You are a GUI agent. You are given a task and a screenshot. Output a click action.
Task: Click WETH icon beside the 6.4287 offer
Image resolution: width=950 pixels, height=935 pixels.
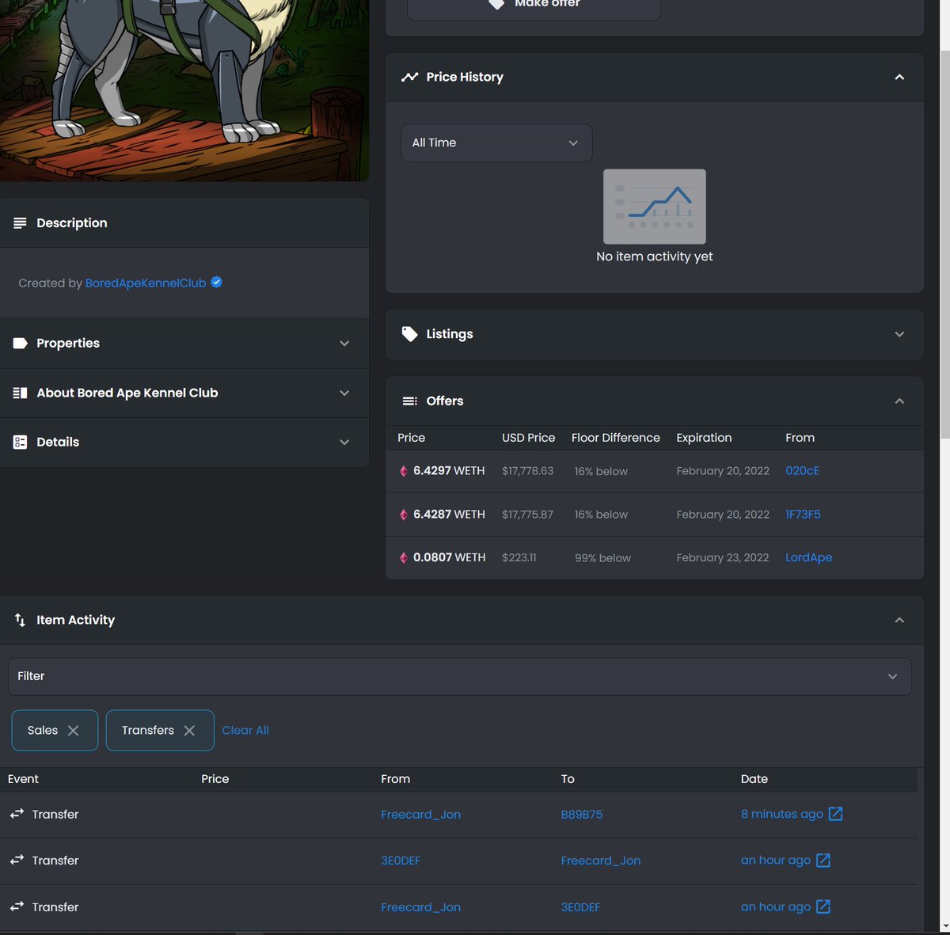pyautogui.click(x=403, y=515)
